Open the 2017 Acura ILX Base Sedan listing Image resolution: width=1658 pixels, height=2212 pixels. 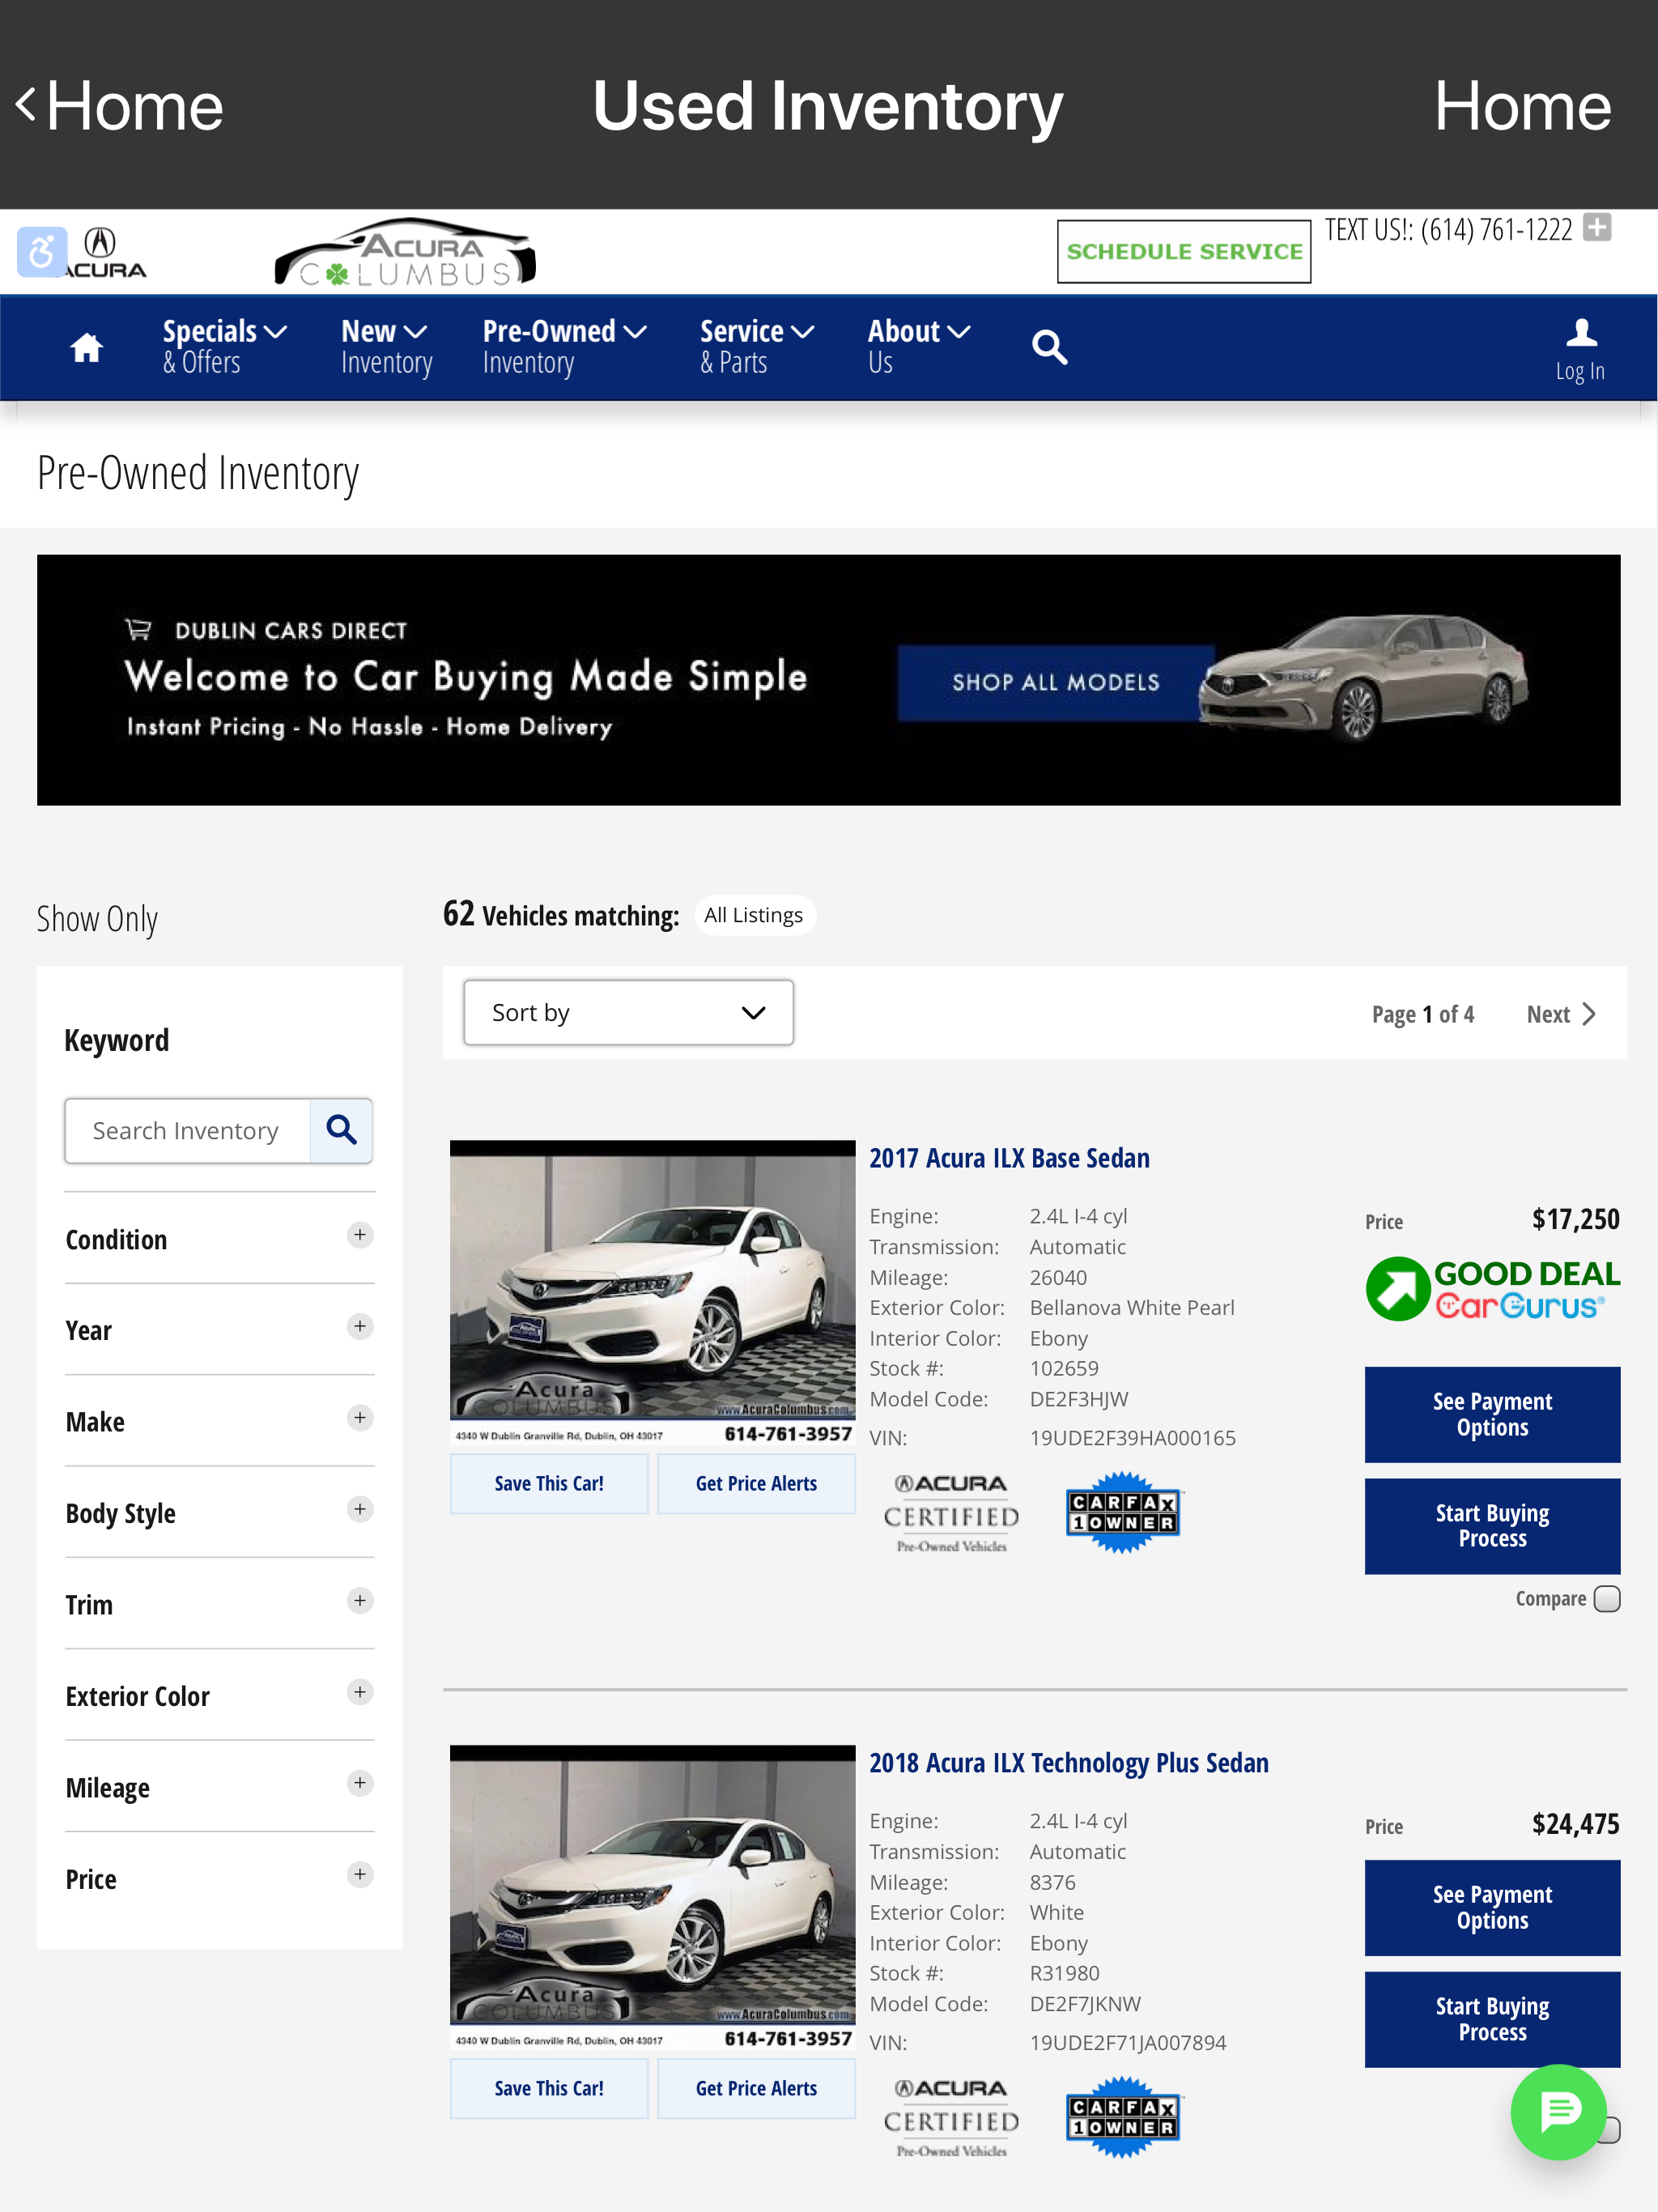point(1009,1158)
